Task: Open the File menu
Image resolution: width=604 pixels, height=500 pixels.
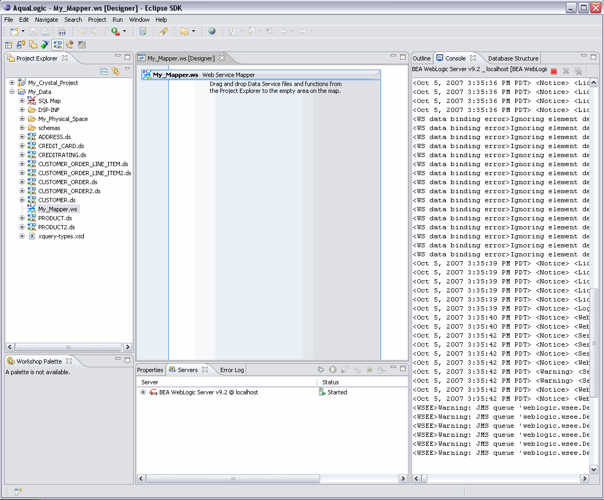Action: [8, 20]
